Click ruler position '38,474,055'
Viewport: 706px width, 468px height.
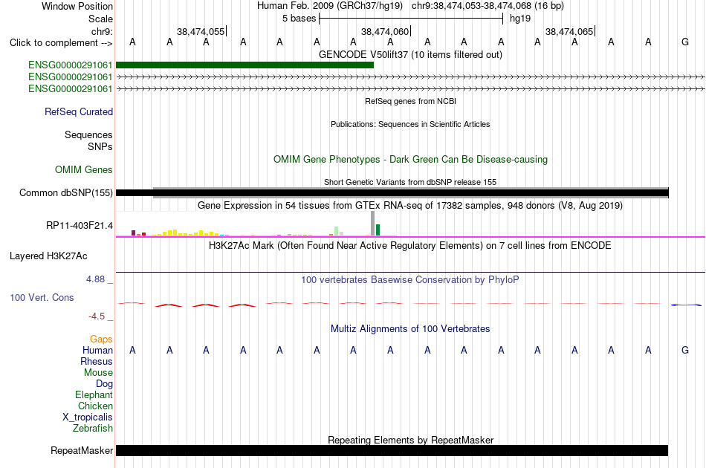point(201,31)
